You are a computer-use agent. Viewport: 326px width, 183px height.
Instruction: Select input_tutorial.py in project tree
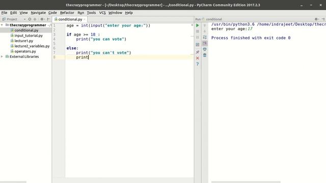coord(29,36)
